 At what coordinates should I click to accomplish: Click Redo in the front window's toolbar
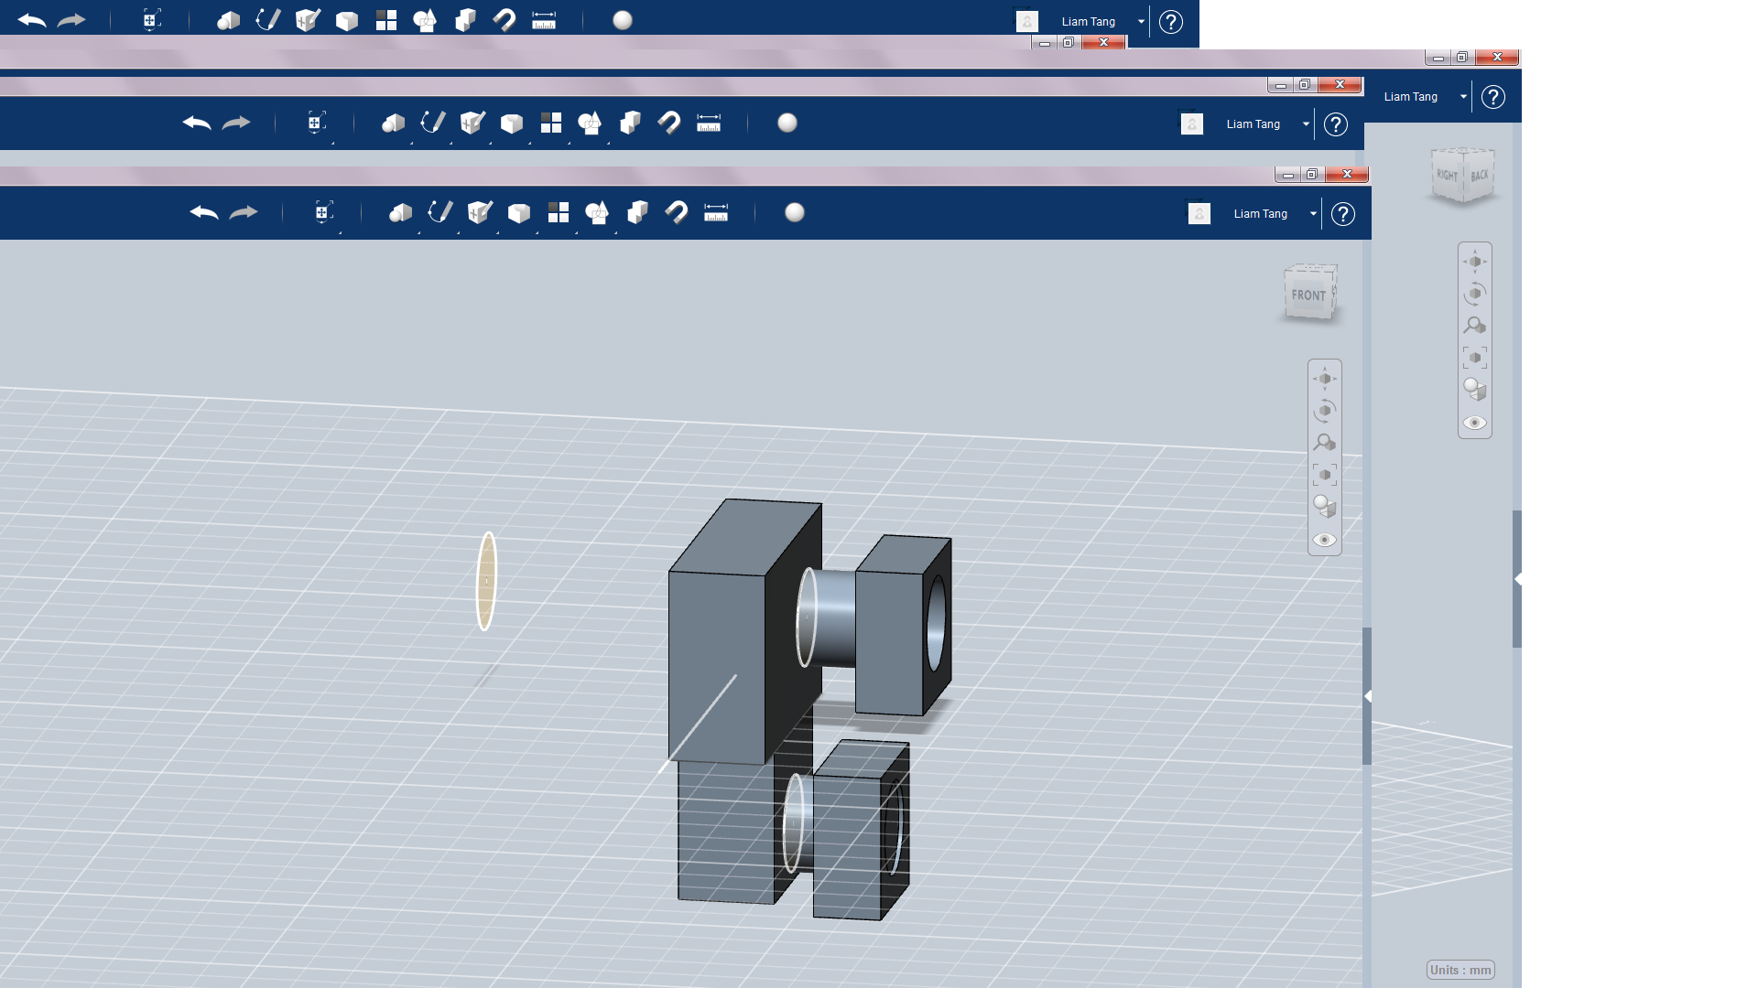coord(244,213)
